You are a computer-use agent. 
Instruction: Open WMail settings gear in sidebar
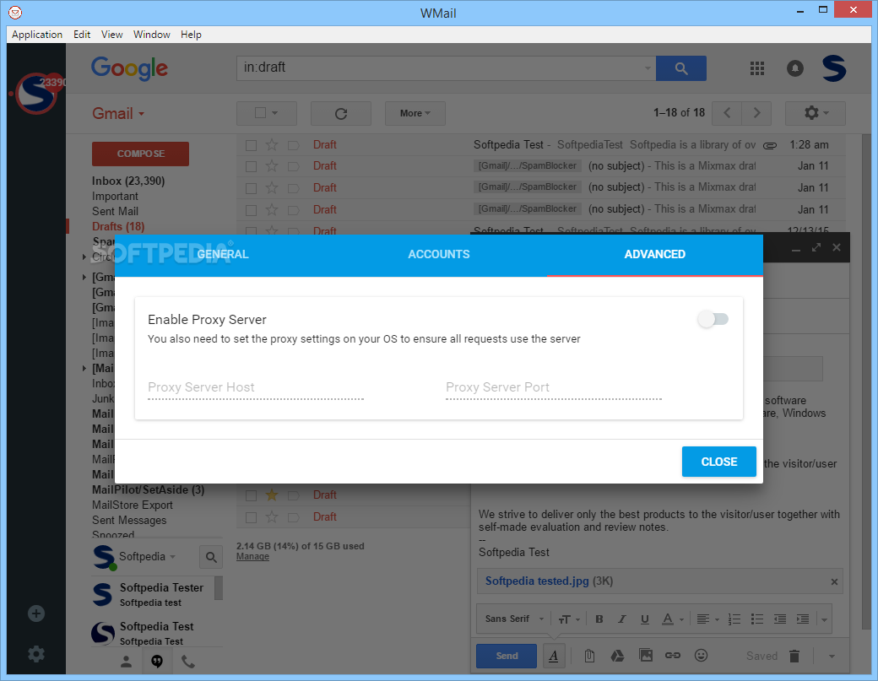pyautogui.click(x=36, y=654)
